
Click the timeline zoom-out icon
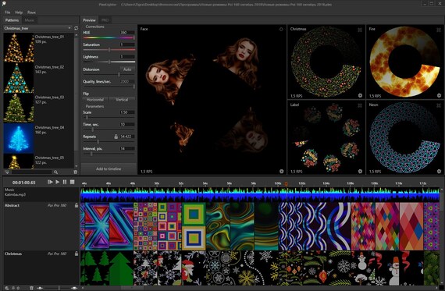[40, 288]
